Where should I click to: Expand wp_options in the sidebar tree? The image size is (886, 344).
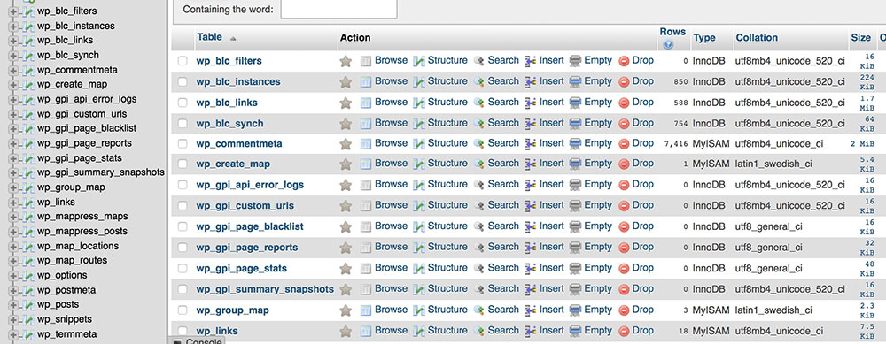(13, 276)
